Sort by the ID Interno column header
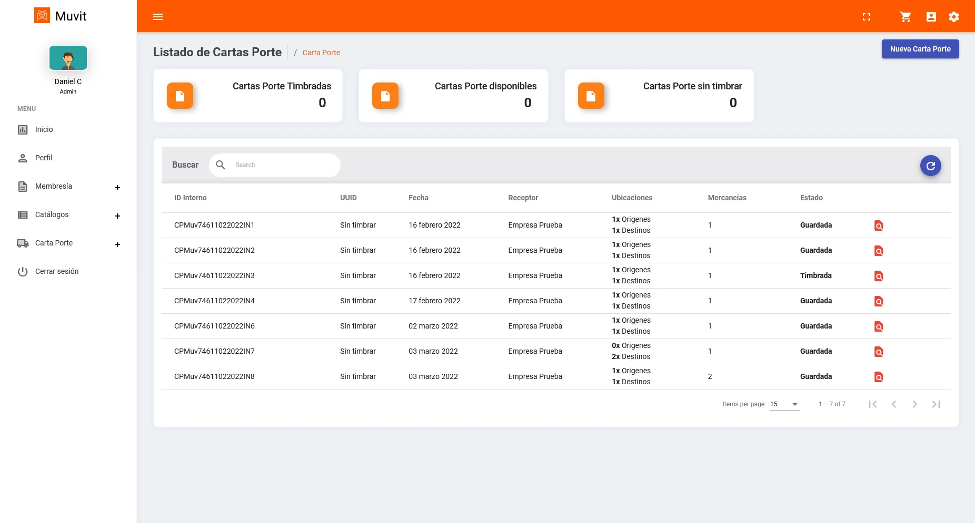The image size is (975, 523). 191,198
